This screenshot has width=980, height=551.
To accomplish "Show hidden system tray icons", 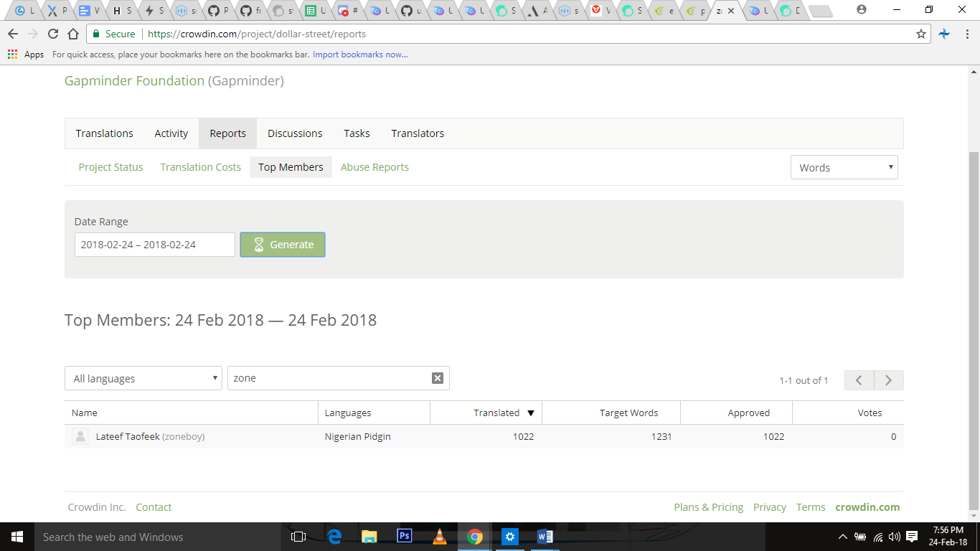I will coord(843,537).
